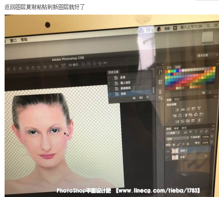This screenshot has width=219, height=197.
Task: Click the Color Balance scales icon
Action: pos(180,115)
